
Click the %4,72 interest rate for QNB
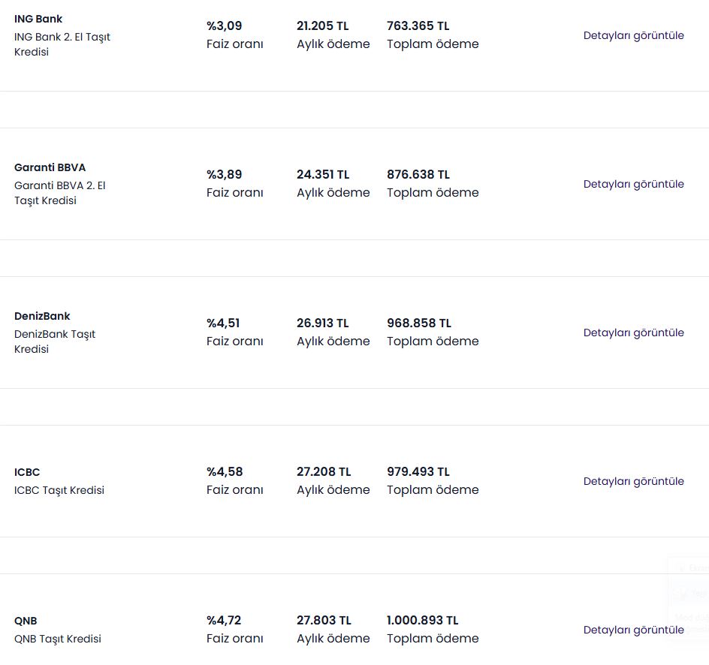pyautogui.click(x=224, y=621)
